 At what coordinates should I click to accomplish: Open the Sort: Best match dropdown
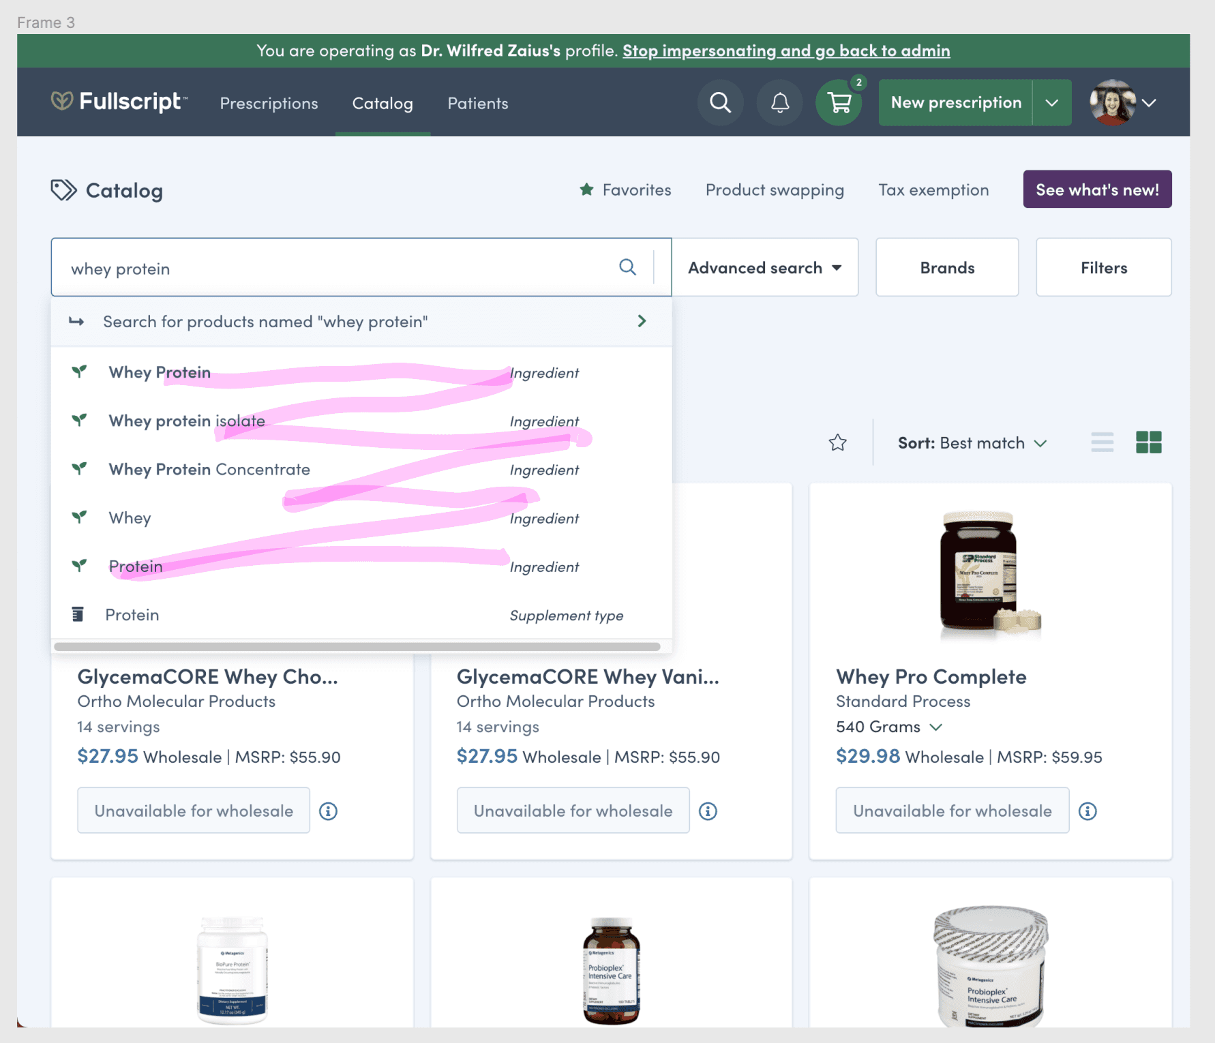coord(972,443)
